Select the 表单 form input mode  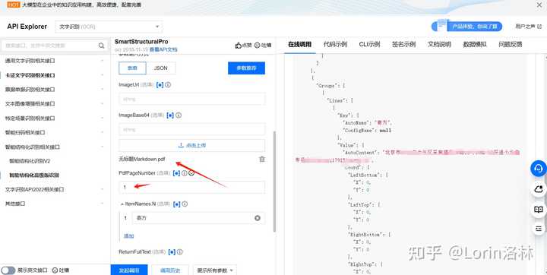[132, 68]
